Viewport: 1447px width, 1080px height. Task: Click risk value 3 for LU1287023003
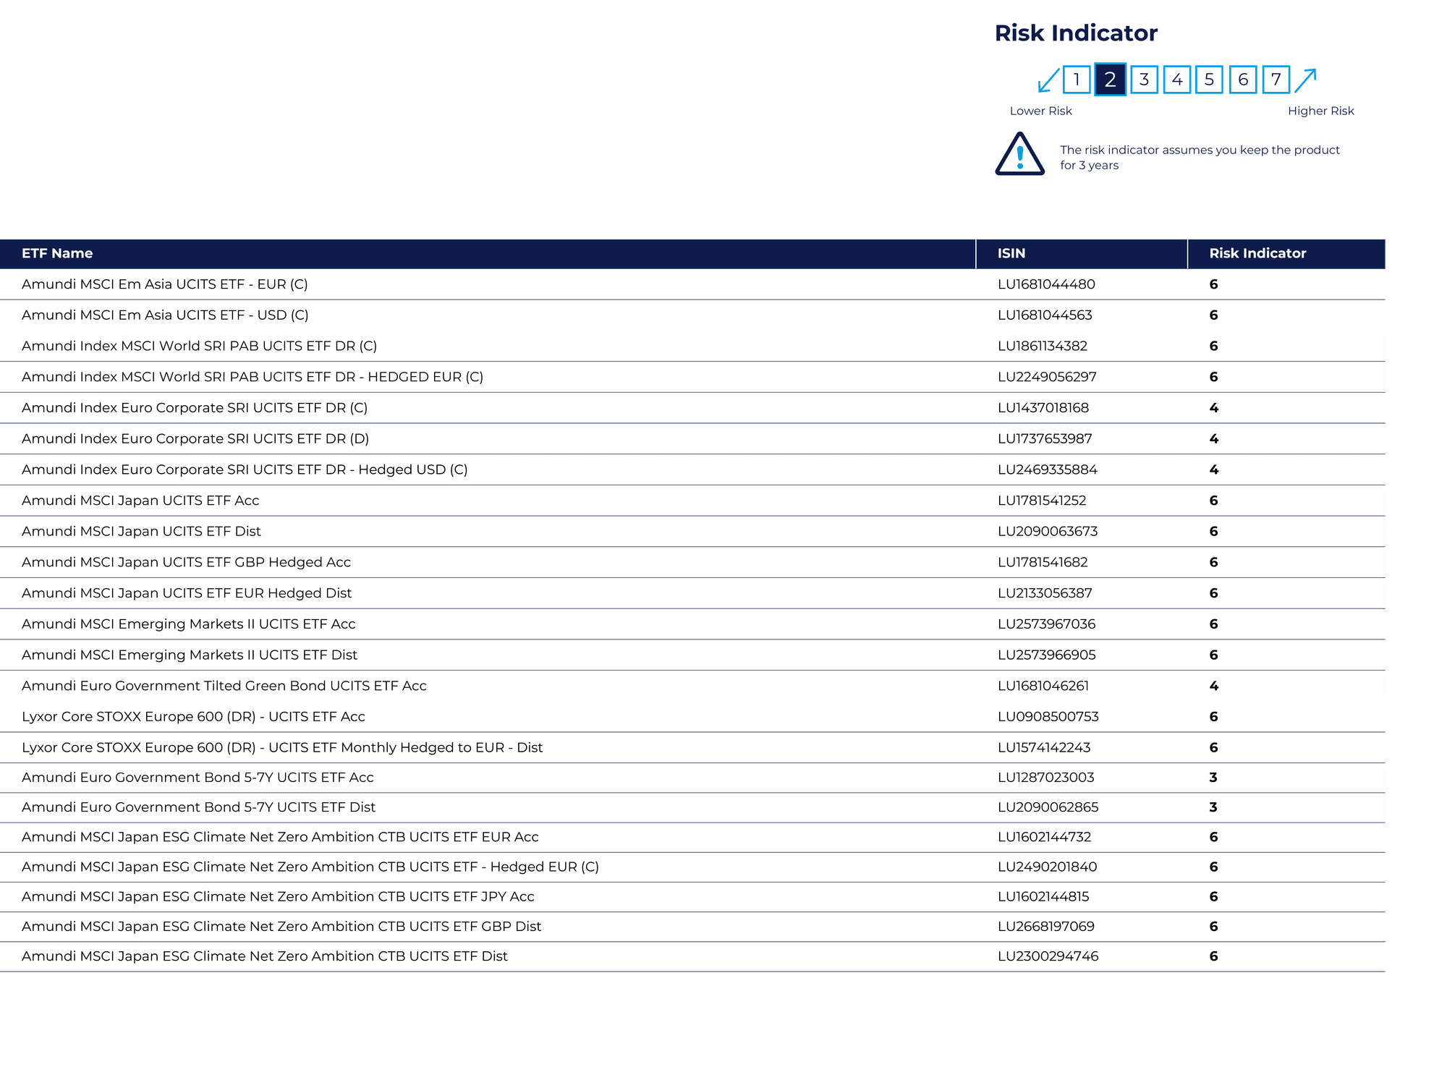tap(1213, 778)
